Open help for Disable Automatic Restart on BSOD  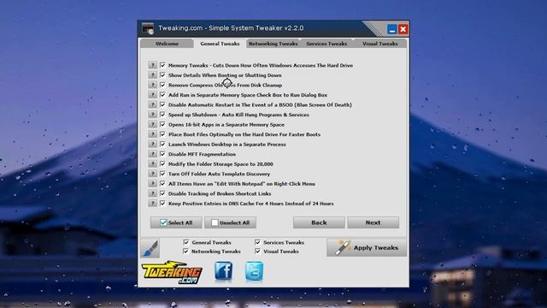click(152, 104)
